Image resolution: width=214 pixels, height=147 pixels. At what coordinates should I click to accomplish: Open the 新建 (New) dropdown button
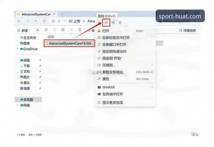[24, 30]
